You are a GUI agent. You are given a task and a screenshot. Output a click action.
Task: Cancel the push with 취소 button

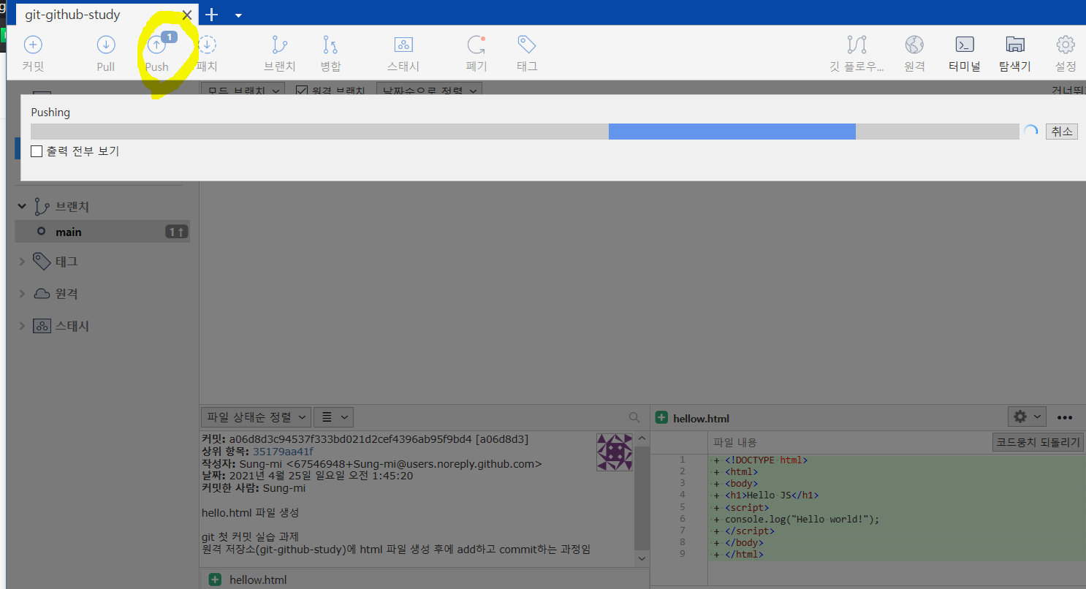pyautogui.click(x=1061, y=131)
